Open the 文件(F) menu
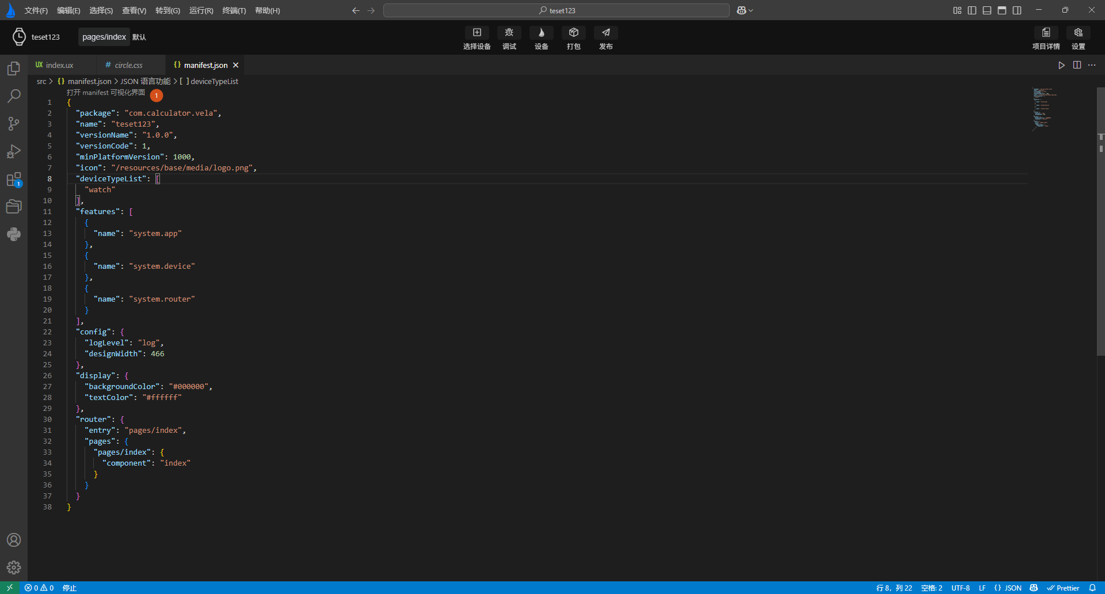The height and width of the screenshot is (594, 1105). pyautogui.click(x=36, y=10)
